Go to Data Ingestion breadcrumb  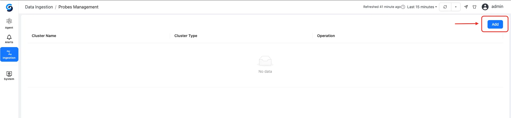point(39,7)
